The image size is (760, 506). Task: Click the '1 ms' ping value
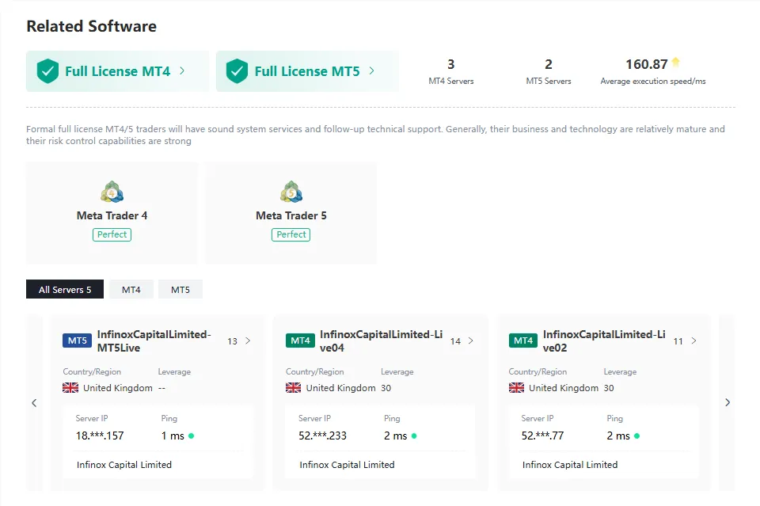point(173,436)
